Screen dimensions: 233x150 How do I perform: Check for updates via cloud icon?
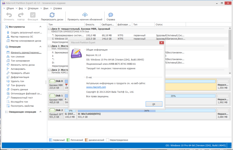(x=85, y=15)
